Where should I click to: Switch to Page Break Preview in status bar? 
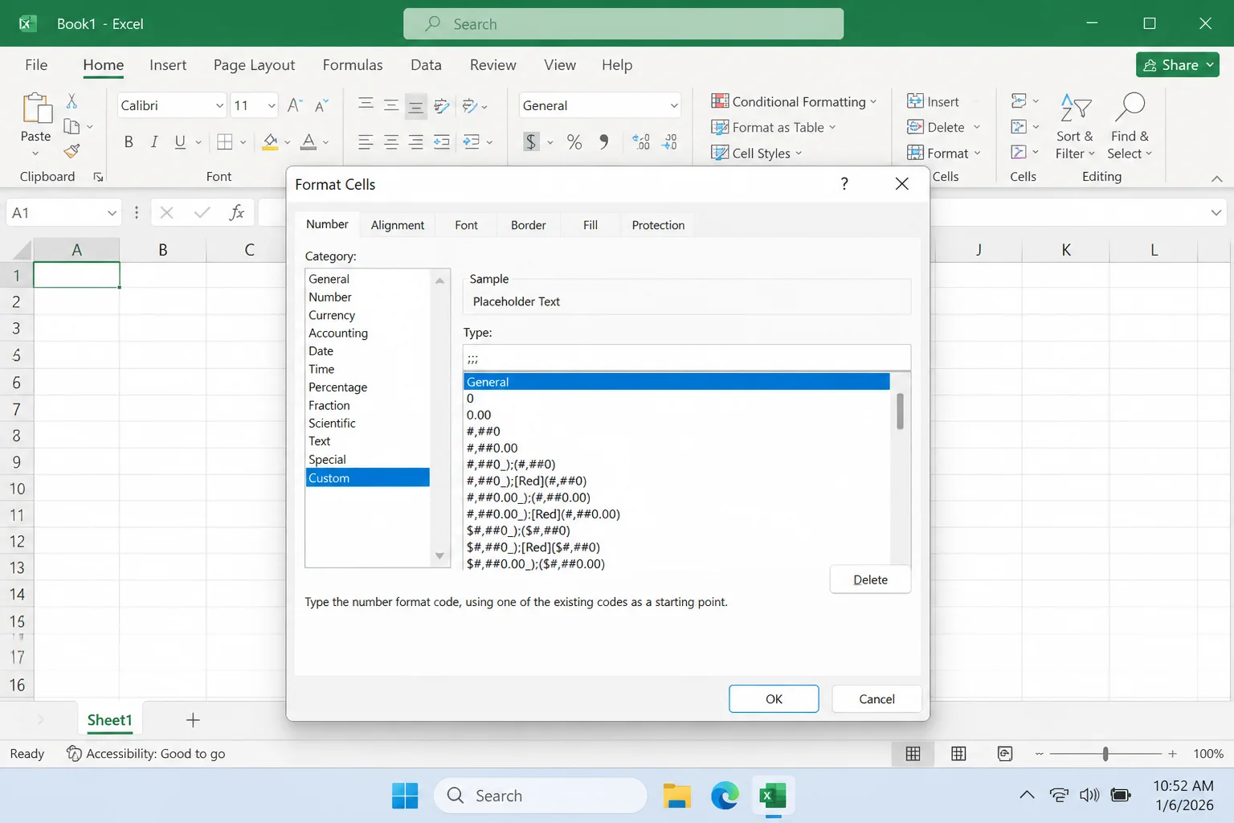(x=1005, y=753)
